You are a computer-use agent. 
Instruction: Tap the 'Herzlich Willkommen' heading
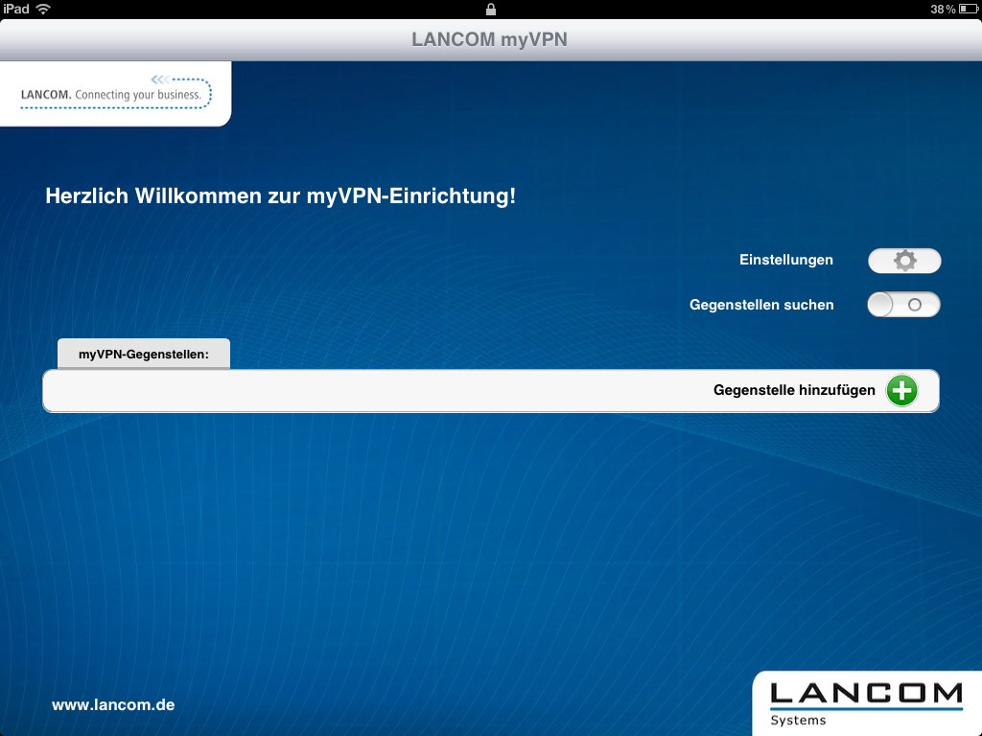(x=280, y=196)
